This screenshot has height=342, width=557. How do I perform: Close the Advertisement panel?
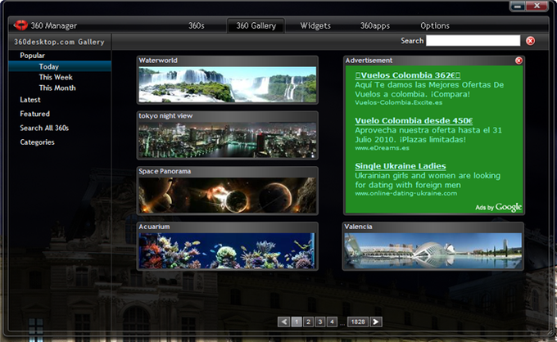[519, 61]
